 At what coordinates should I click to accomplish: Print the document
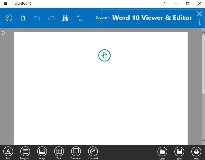coord(196,153)
